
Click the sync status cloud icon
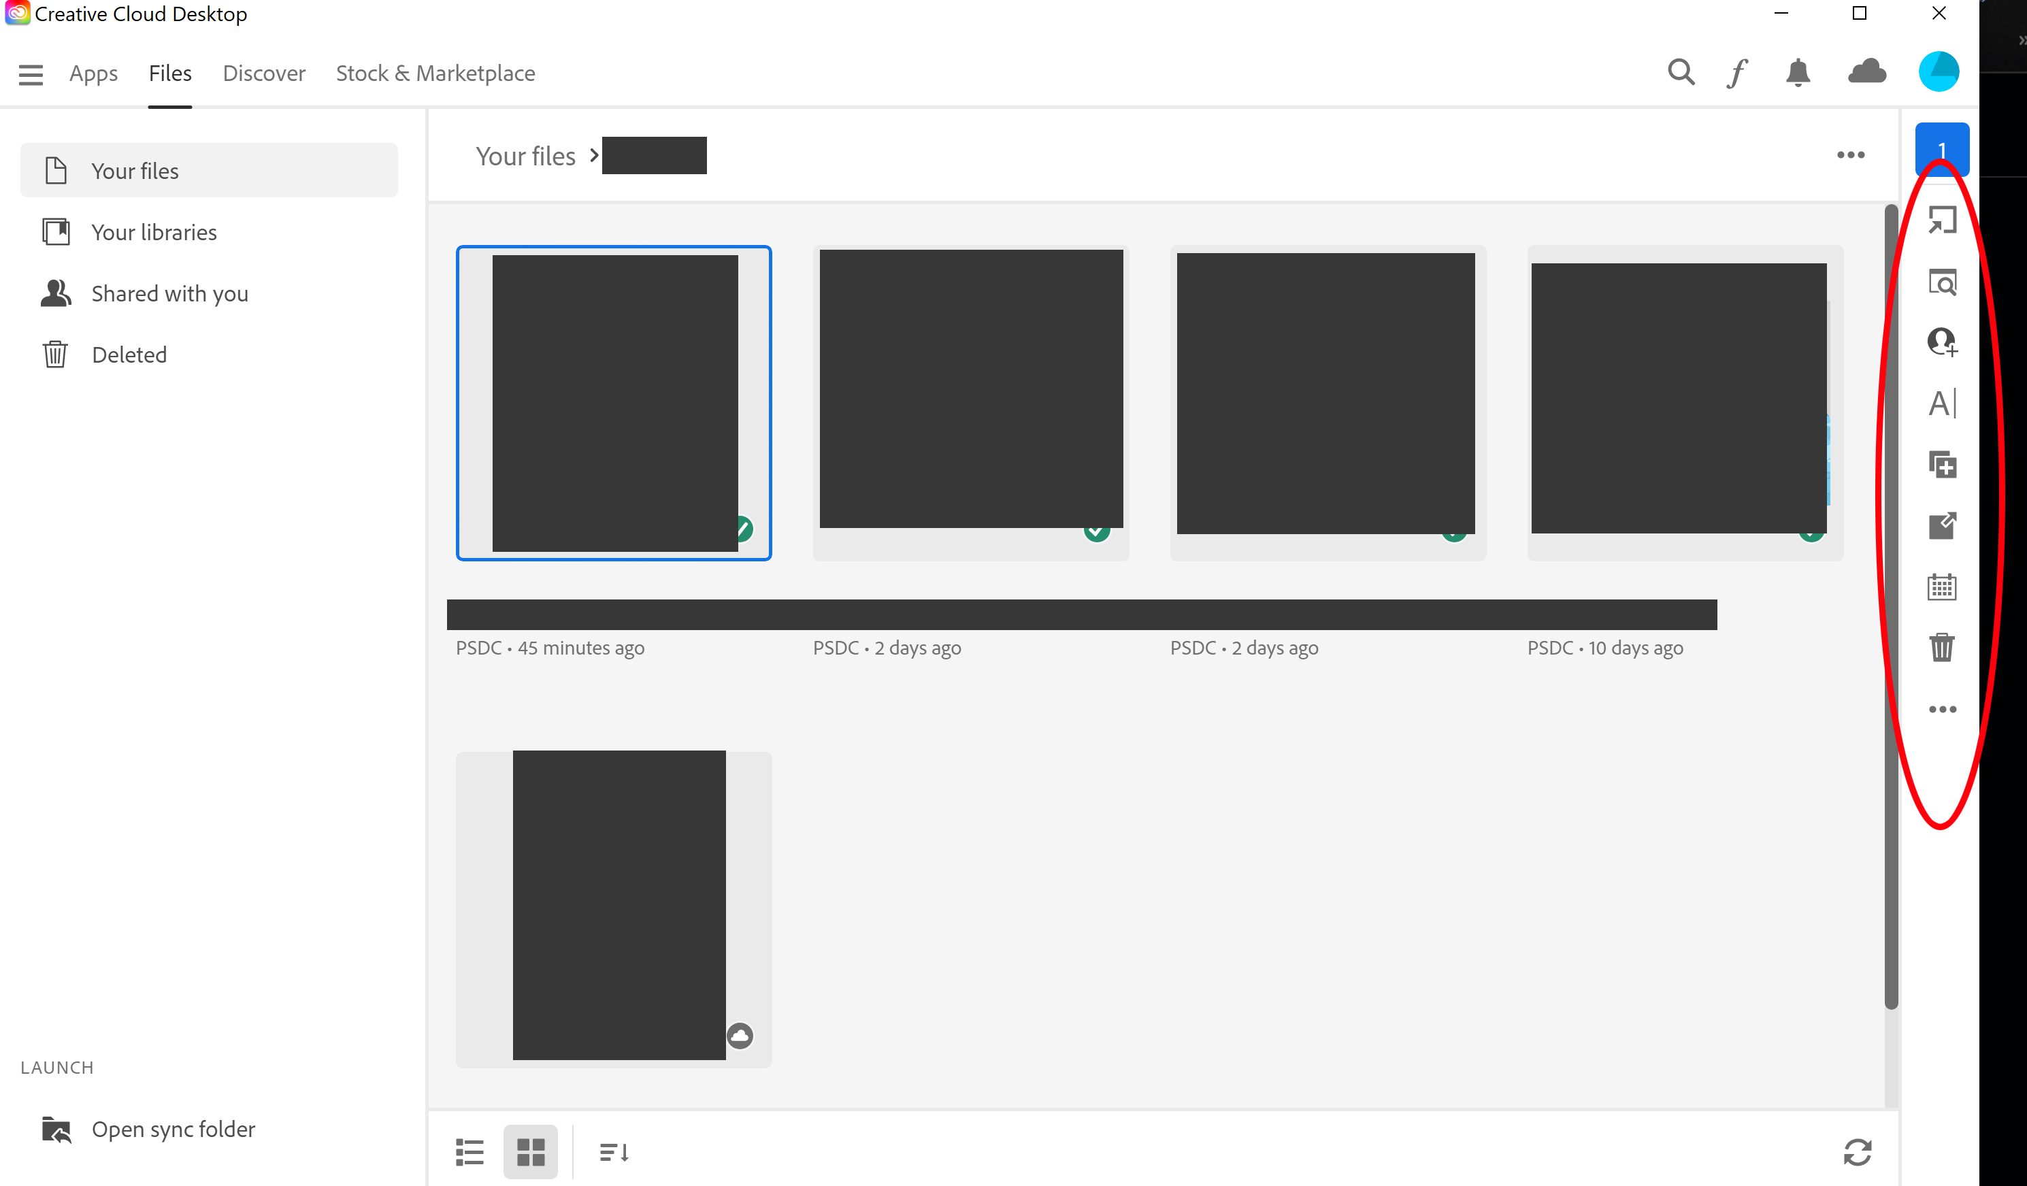pyautogui.click(x=1866, y=73)
